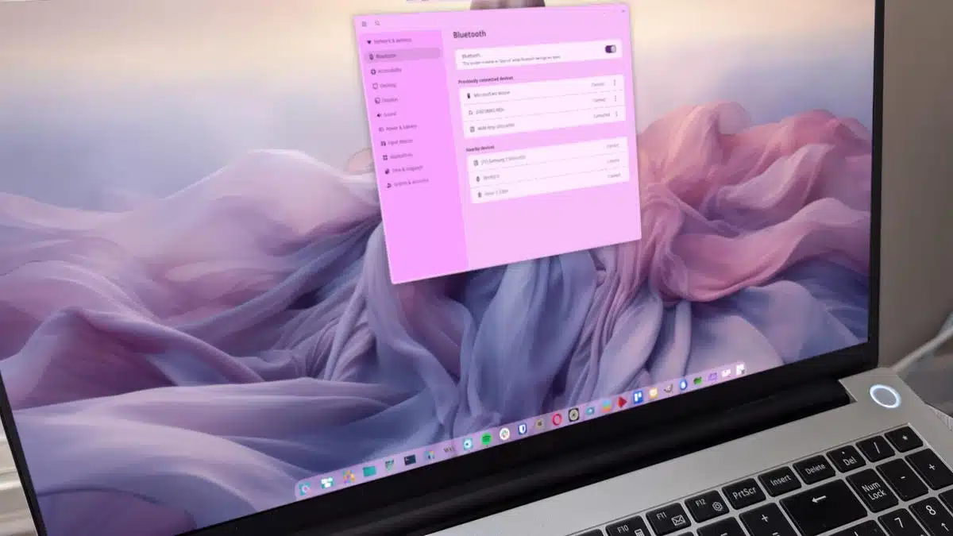Toggle the Bluetooth switch off
Viewport: 953px width, 536px height.
coord(611,48)
